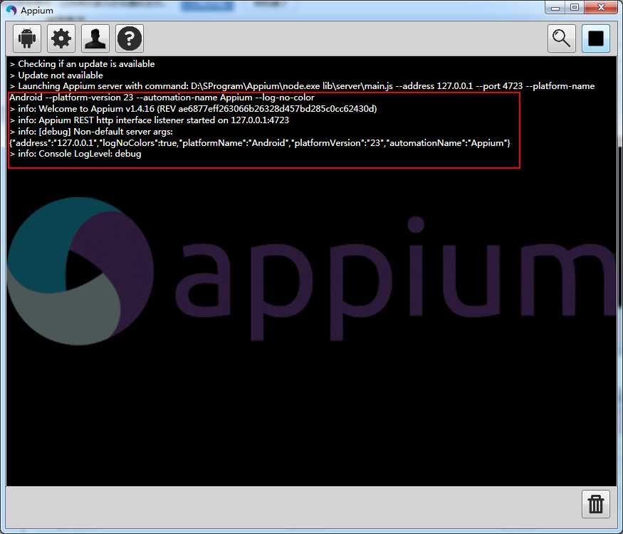Close the Appium window
623x534 pixels.
coord(601,8)
